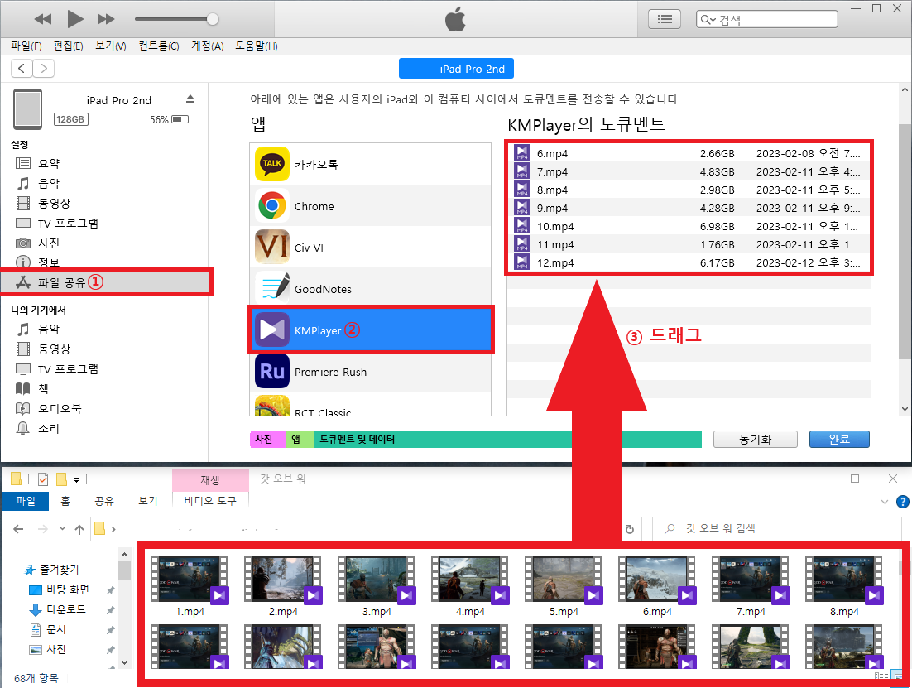Viewport: 912px width, 688px height.
Task: Click the play button in iTunes
Action: pos(74,19)
